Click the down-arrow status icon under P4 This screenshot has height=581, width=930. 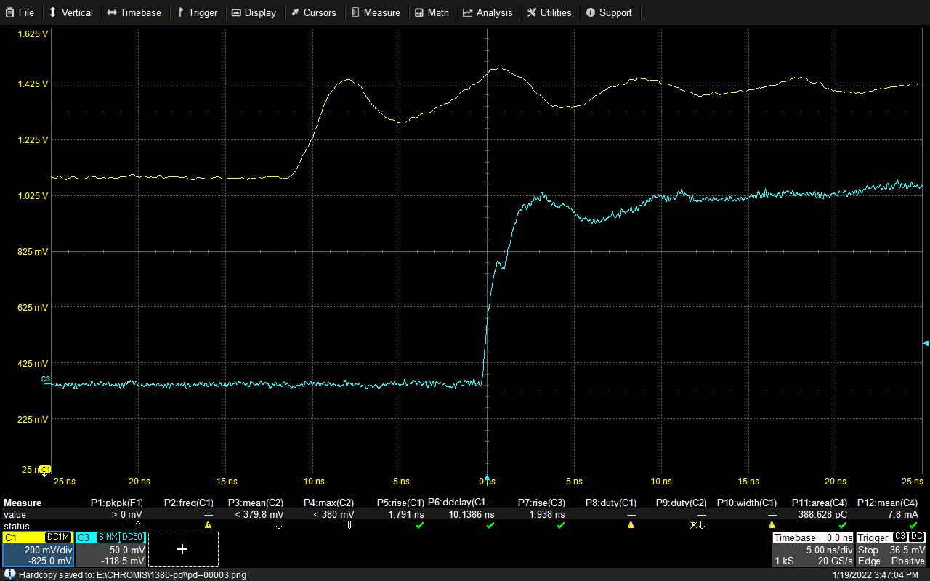point(349,525)
